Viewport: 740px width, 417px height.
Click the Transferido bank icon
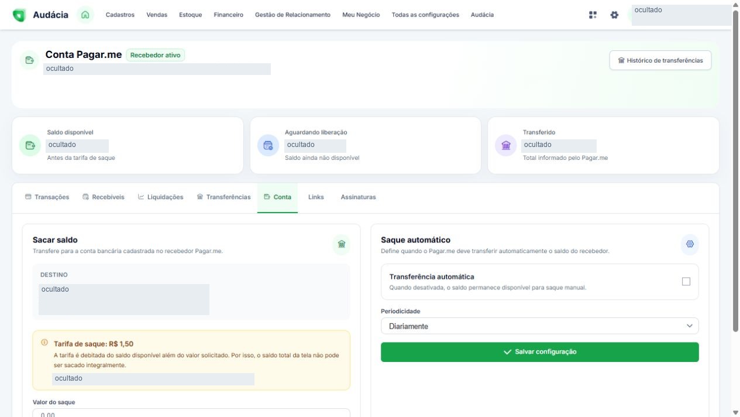(506, 145)
